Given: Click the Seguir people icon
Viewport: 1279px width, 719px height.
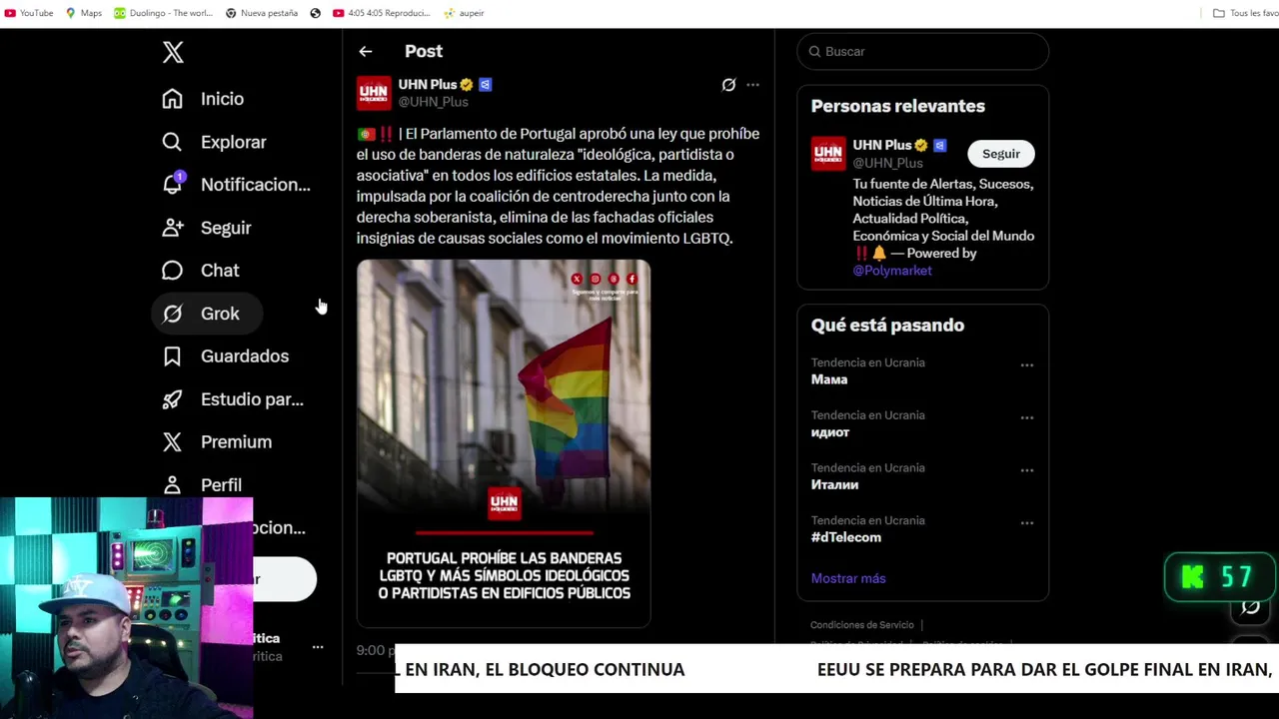Looking at the screenshot, I should 173,228.
